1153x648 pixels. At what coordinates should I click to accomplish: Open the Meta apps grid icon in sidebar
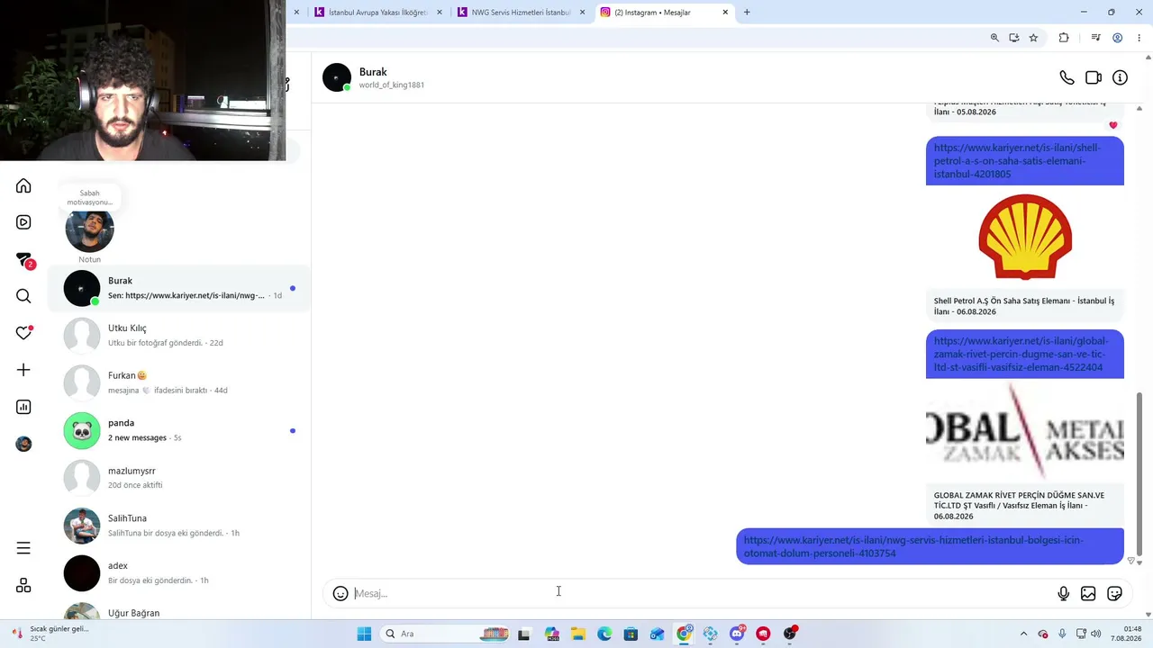tap(23, 586)
